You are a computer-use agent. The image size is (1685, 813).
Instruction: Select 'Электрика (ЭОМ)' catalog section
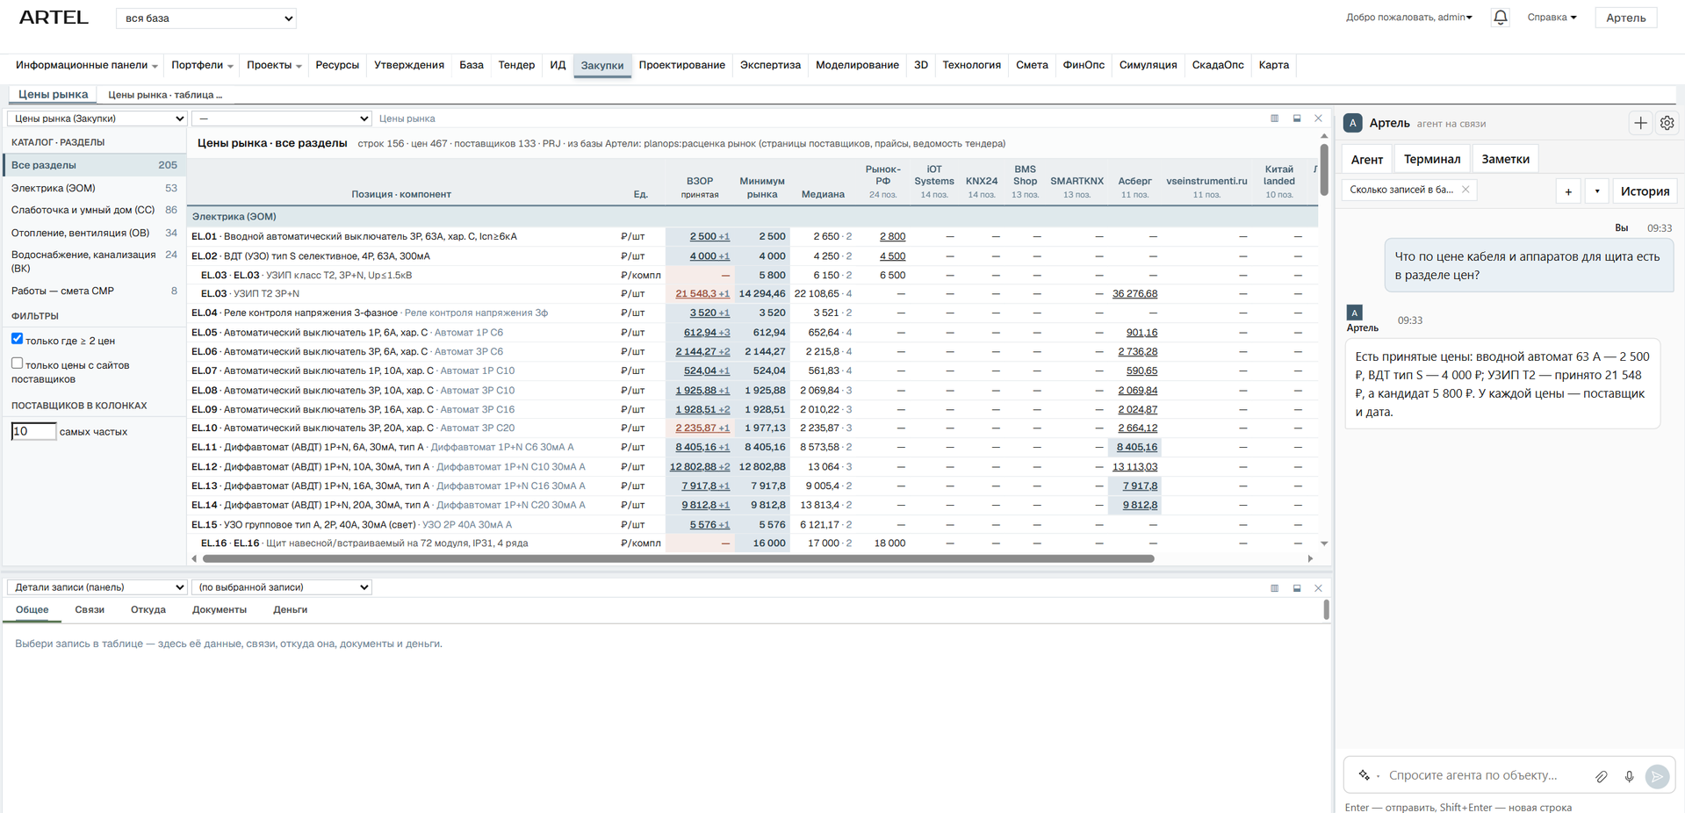click(x=92, y=188)
